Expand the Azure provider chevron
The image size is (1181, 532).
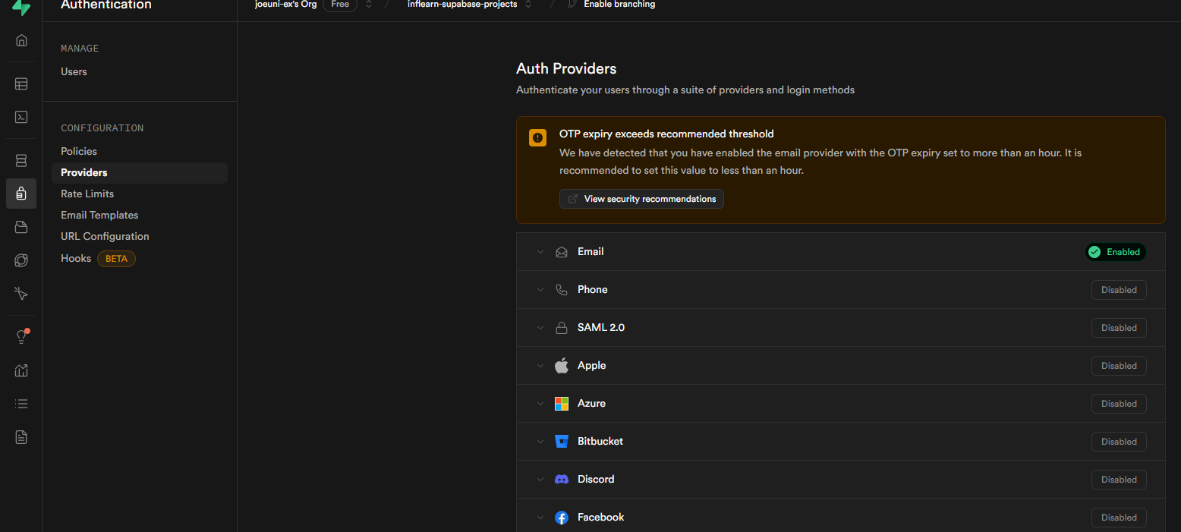(540, 404)
